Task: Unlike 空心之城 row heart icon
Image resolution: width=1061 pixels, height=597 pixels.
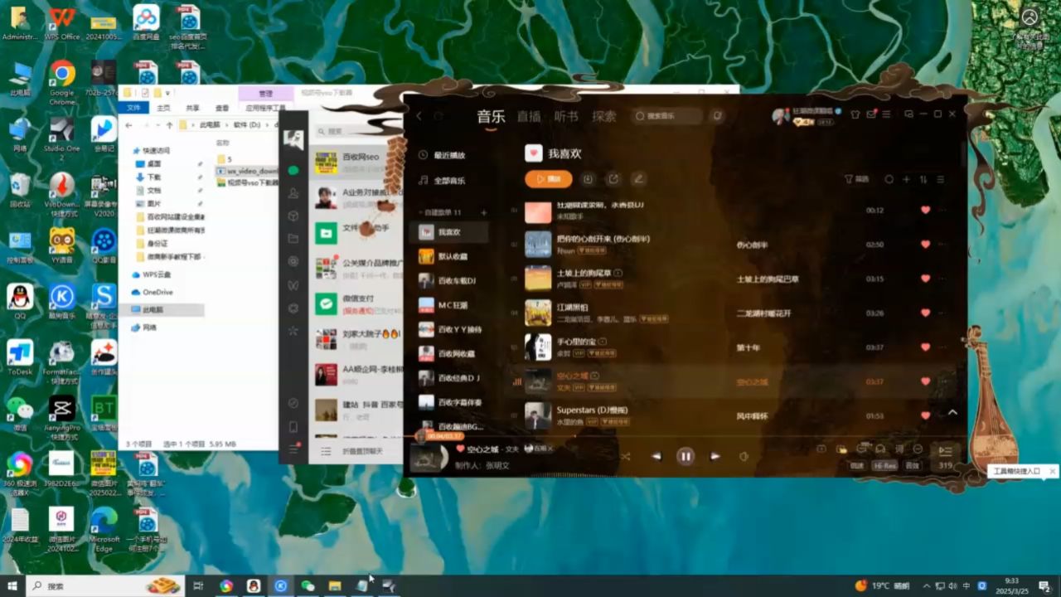Action: point(925,381)
